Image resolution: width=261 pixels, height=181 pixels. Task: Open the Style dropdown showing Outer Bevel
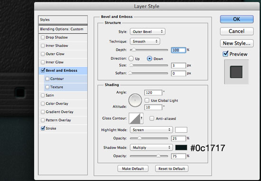pos(148,32)
